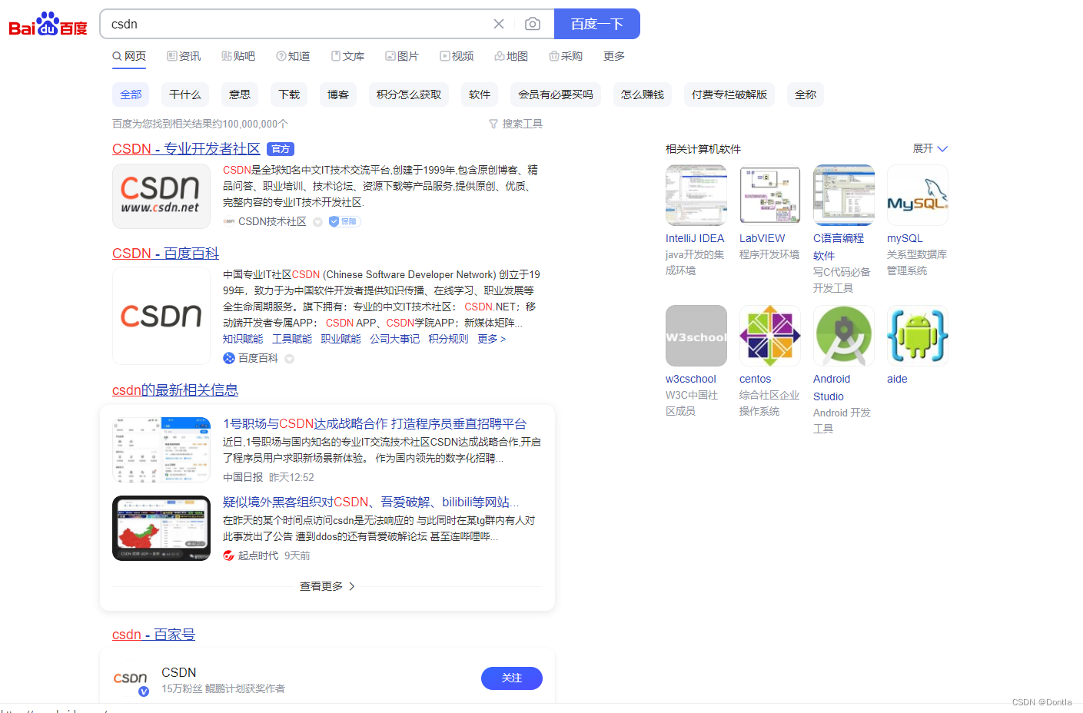Click the 百度一下 search button
Image resolution: width=1083 pixels, height=713 pixels.
click(597, 24)
